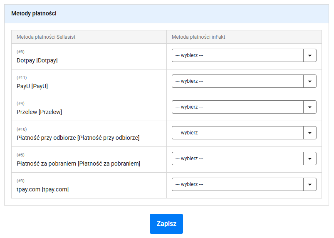Expand the wybierz select field for tpay.com
The height and width of the screenshot is (238, 334).
(x=244, y=184)
